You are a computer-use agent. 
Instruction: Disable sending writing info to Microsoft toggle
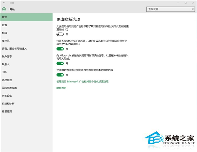coord(60,64)
